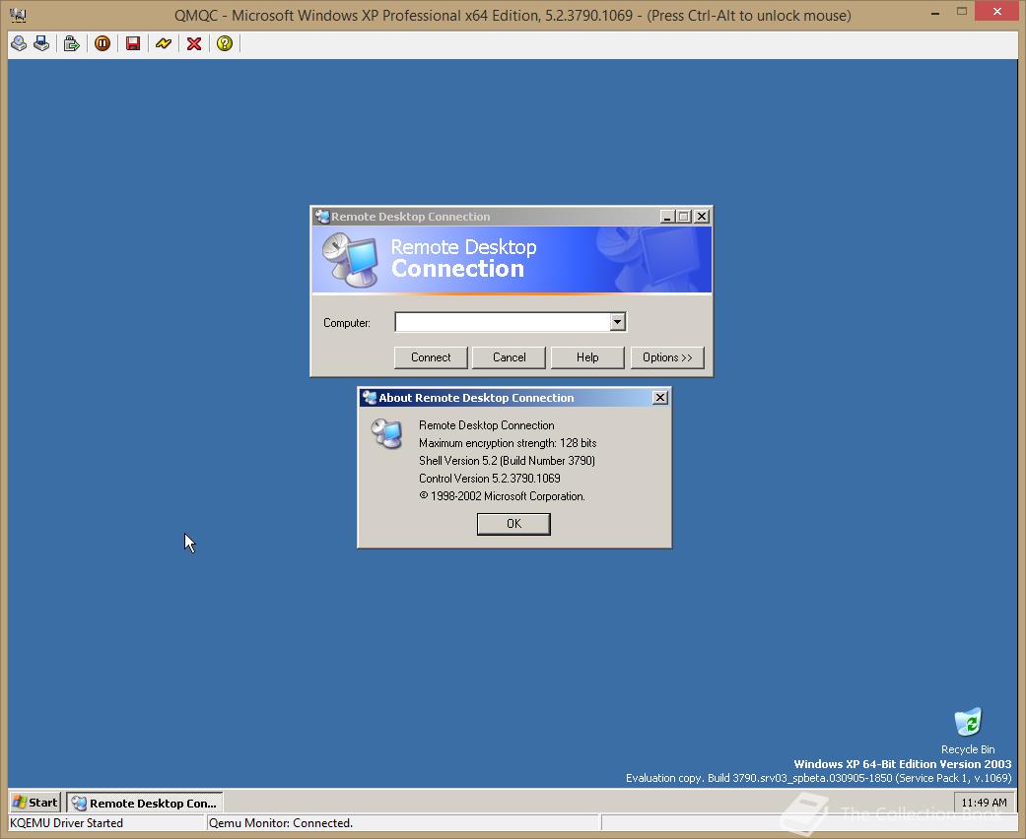The image size is (1026, 839).
Task: Click the 11:49 AM system tray clock
Action: coord(984,803)
